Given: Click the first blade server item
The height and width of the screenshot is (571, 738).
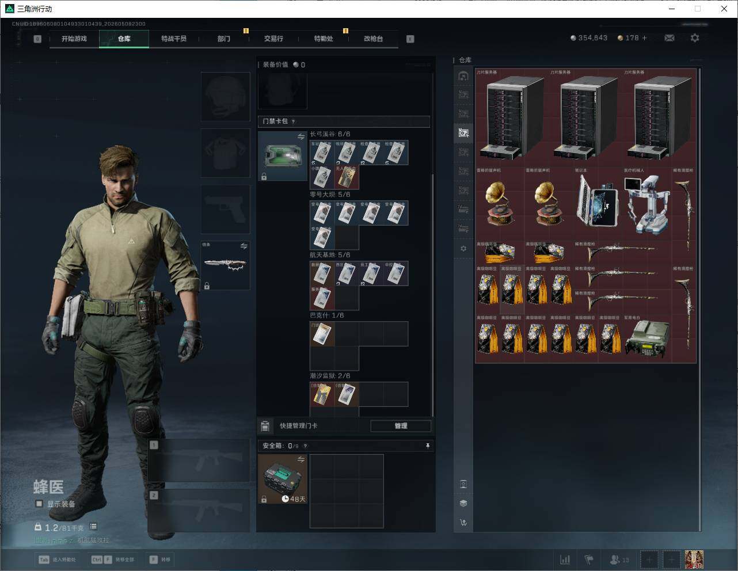Looking at the screenshot, I should coord(512,118).
